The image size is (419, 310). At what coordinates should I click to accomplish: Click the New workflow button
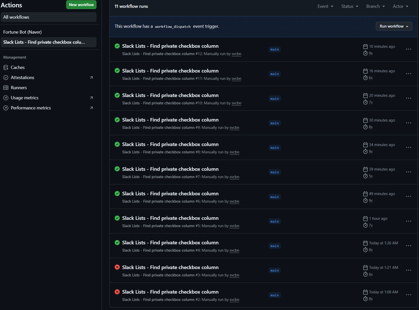(81, 5)
